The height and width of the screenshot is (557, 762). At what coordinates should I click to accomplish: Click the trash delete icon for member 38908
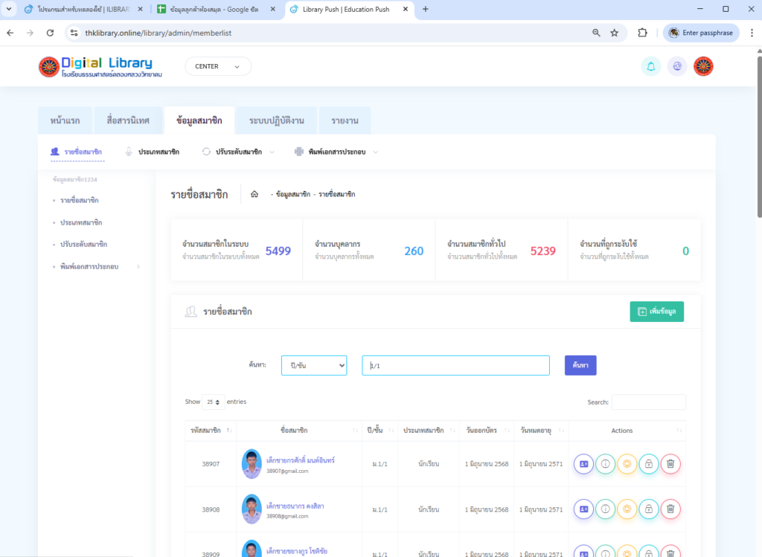pyautogui.click(x=670, y=509)
